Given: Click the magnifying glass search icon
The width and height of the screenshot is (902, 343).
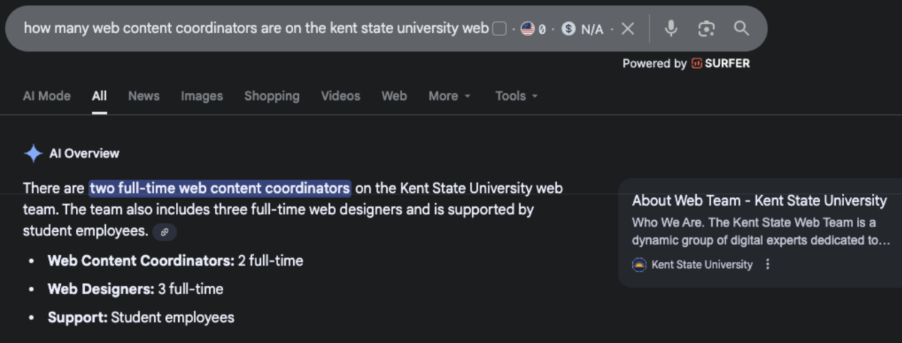Looking at the screenshot, I should pyautogui.click(x=741, y=29).
